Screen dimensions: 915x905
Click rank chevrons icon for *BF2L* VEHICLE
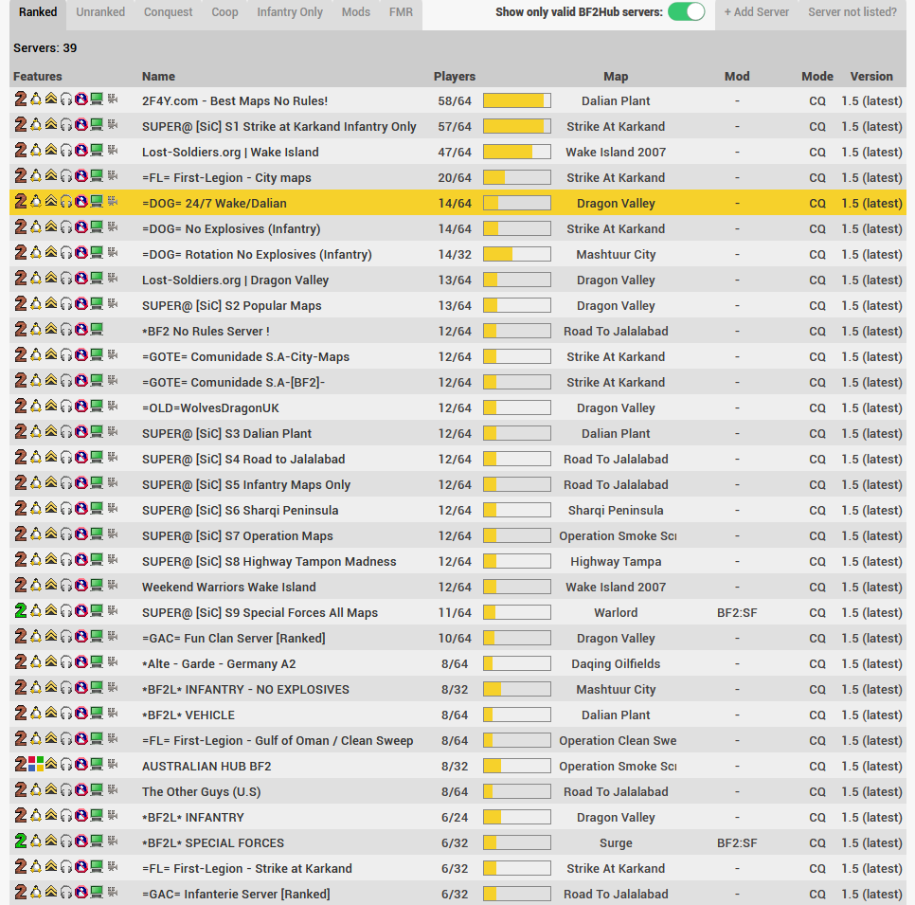coord(51,714)
